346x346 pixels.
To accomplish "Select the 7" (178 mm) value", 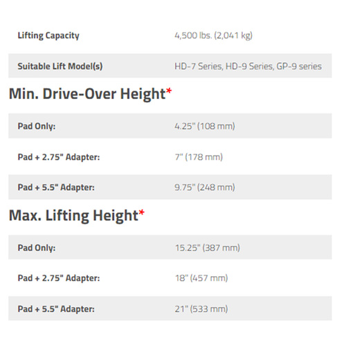I will coord(199,157).
